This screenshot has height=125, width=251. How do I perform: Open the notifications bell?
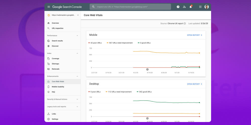coord(191,7)
